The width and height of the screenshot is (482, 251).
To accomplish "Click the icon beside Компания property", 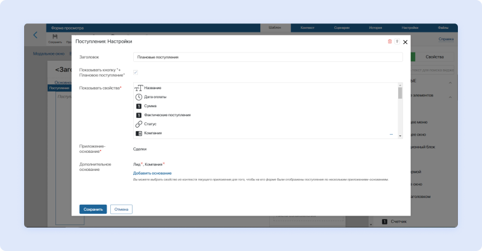I will click(139, 133).
